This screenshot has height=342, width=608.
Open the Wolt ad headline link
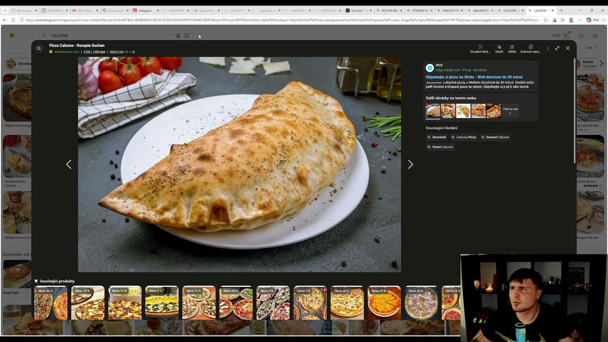(474, 77)
